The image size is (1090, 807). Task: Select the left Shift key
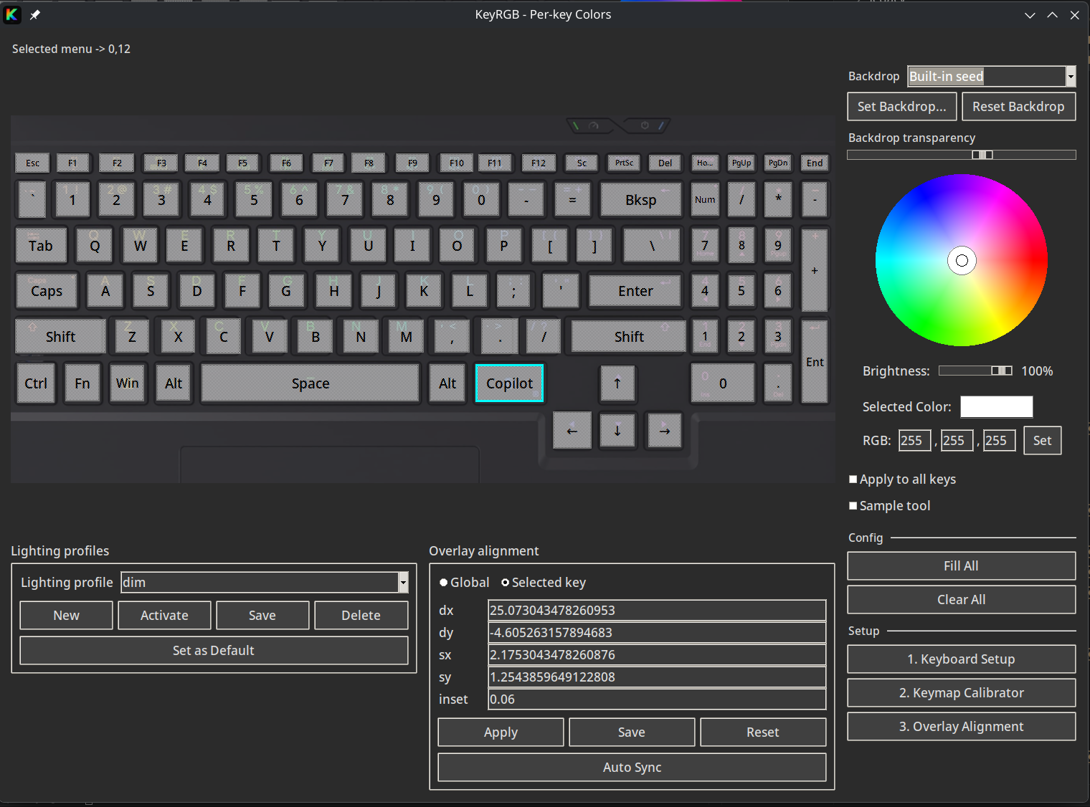pyautogui.click(x=60, y=337)
